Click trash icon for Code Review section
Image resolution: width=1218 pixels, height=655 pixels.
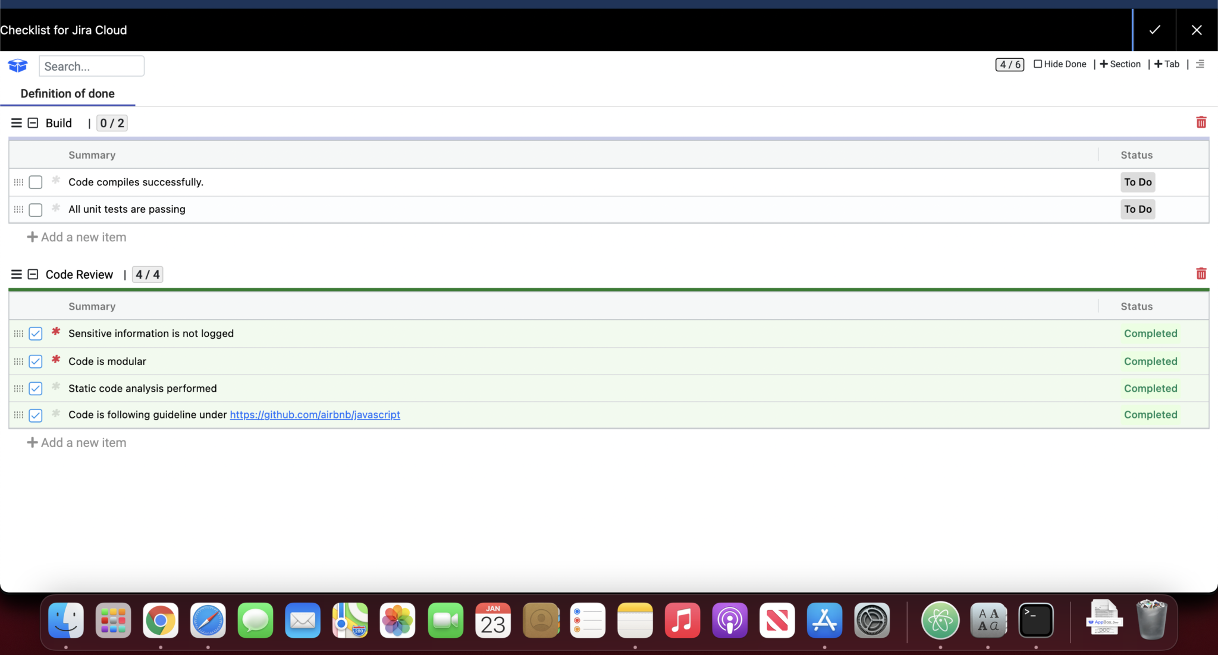pyautogui.click(x=1201, y=273)
